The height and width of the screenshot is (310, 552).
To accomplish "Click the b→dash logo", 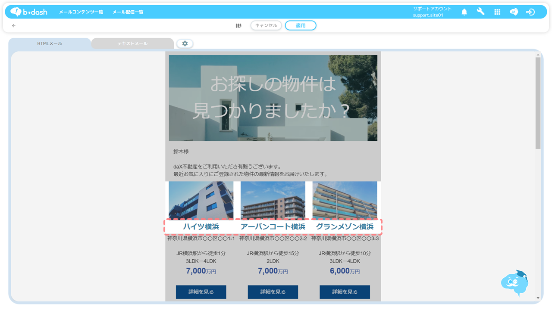I will click(29, 12).
